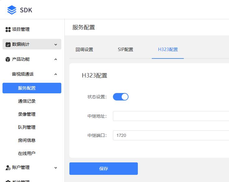Image resolution: width=229 pixels, height=182 pixels.
Task: Open the 数据统计 menu item
Action: 32,44
